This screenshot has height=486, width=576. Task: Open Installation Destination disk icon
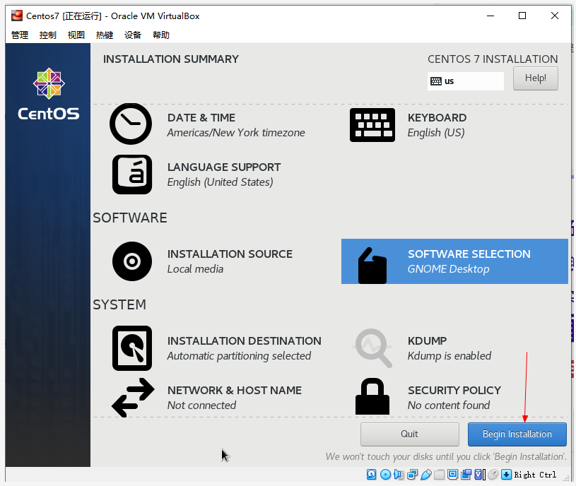point(132,348)
